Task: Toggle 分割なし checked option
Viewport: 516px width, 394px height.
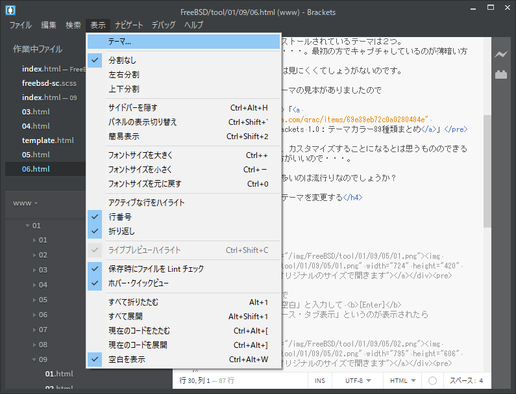Action: pos(184,60)
